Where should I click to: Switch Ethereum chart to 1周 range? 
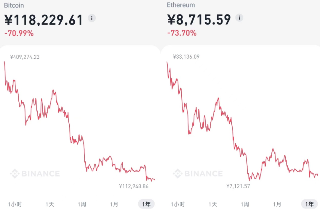(x=245, y=204)
